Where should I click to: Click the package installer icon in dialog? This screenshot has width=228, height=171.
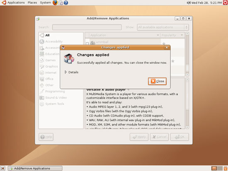pyautogui.click(x=69, y=58)
